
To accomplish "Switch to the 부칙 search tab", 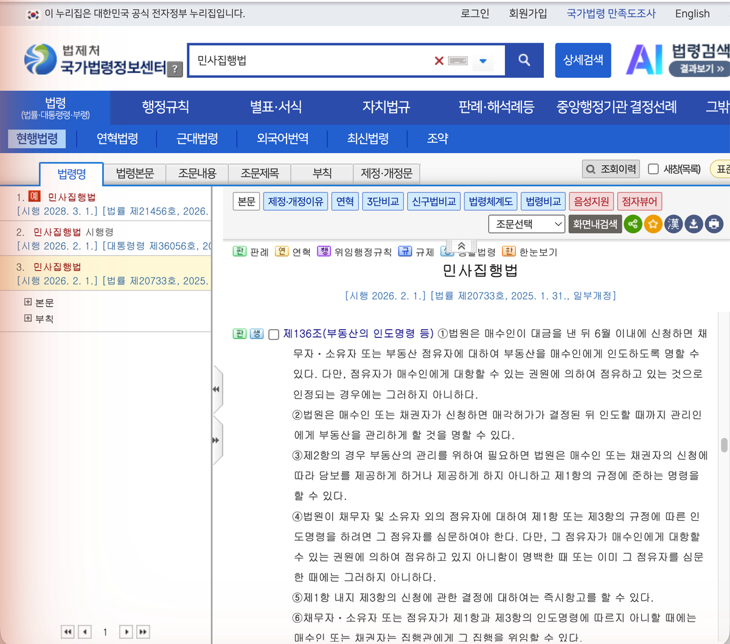I will tap(322, 174).
